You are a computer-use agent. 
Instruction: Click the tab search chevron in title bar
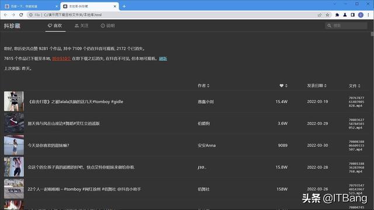(x=334, y=4)
